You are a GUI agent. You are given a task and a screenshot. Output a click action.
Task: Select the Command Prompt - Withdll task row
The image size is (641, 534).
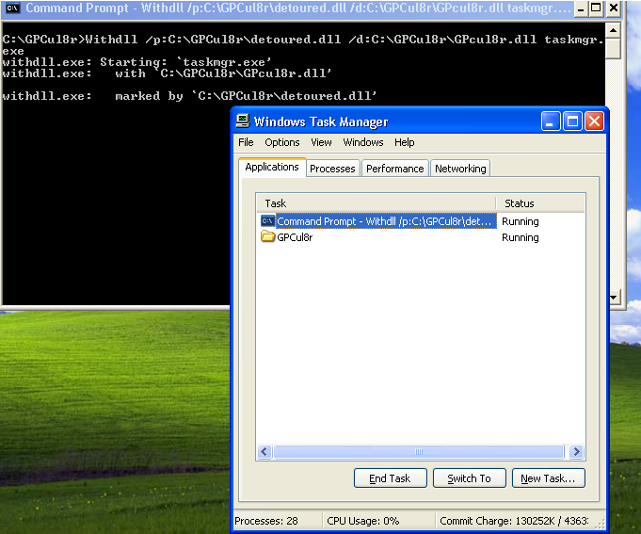click(x=420, y=221)
